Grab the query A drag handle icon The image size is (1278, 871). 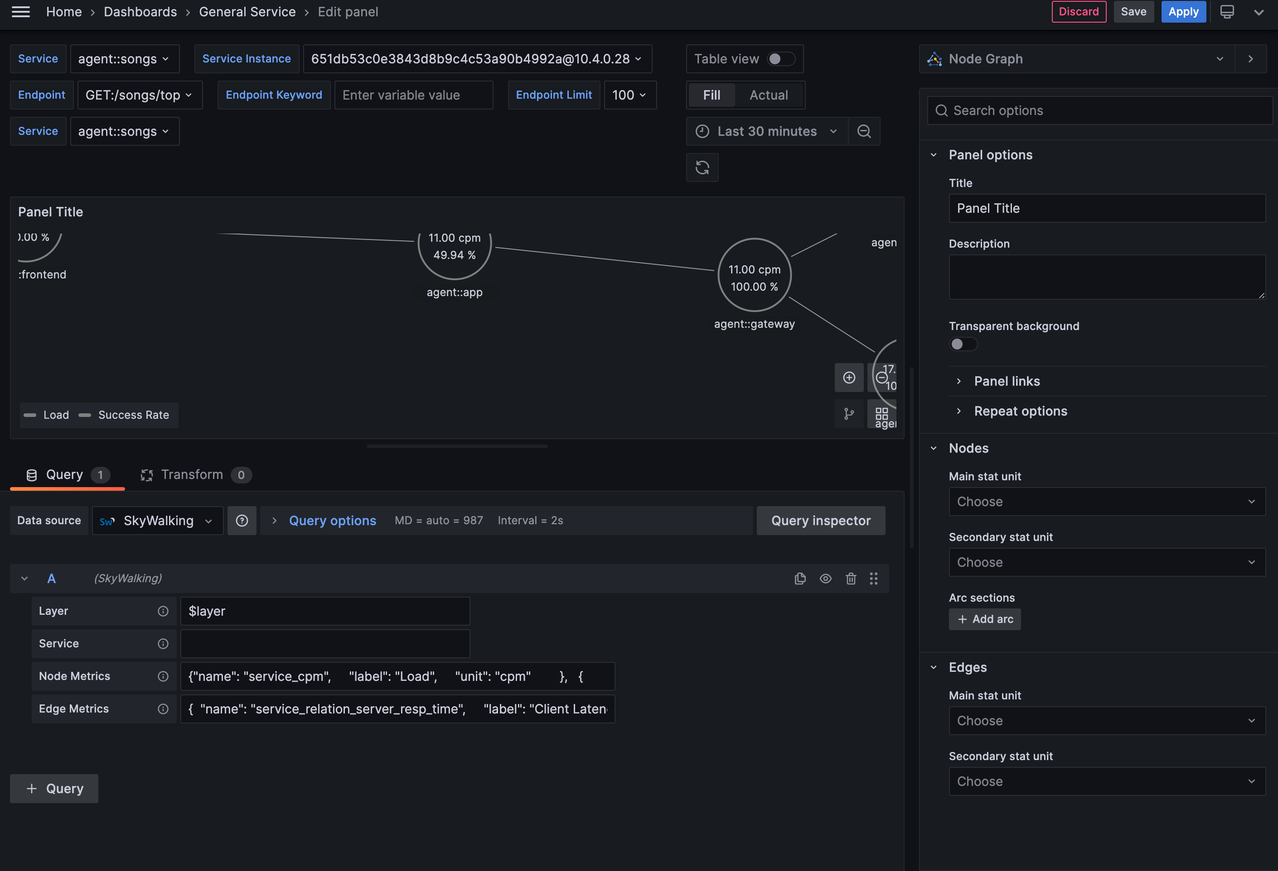874,578
